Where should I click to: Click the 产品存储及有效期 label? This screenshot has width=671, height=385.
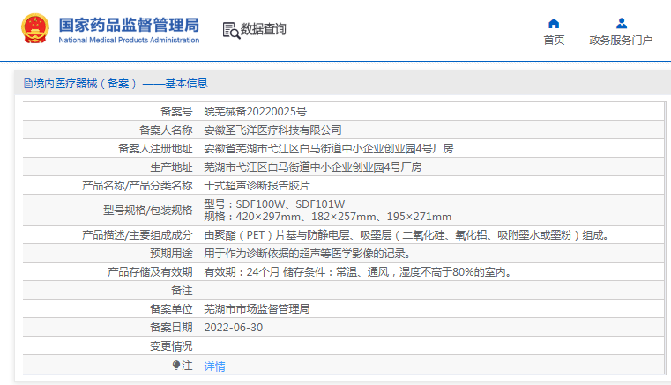coord(150,272)
